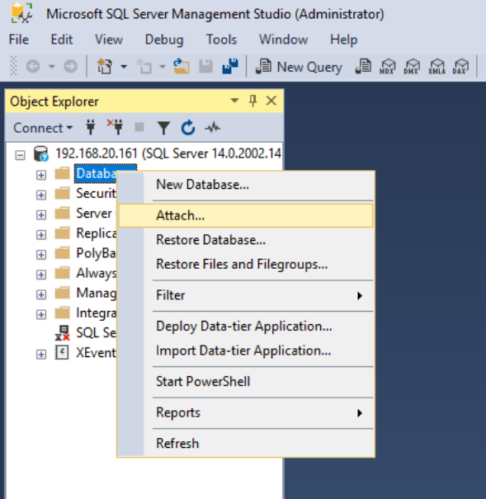Select Attach... from the context menu
Viewport: 486px width, 499px height.
pos(245,215)
